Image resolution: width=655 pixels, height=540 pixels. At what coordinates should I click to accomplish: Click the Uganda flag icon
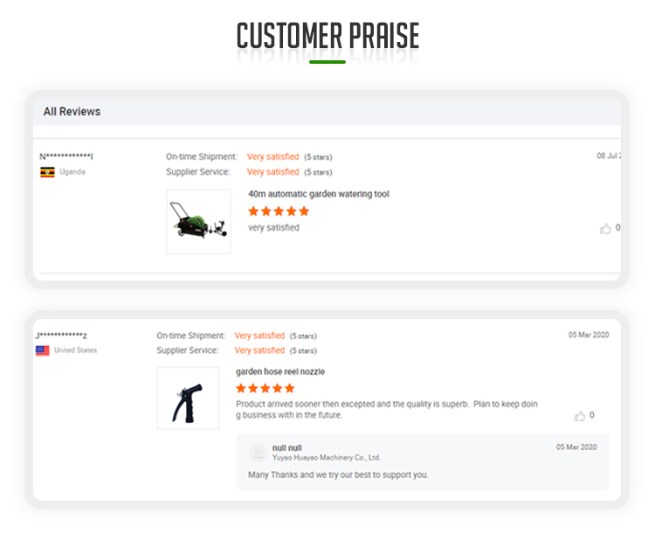(x=47, y=172)
